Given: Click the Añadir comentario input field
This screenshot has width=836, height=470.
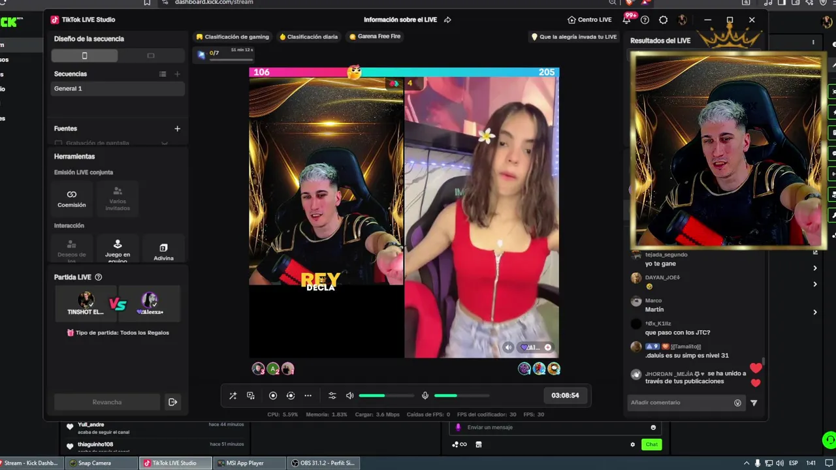Looking at the screenshot, I should coord(686,403).
